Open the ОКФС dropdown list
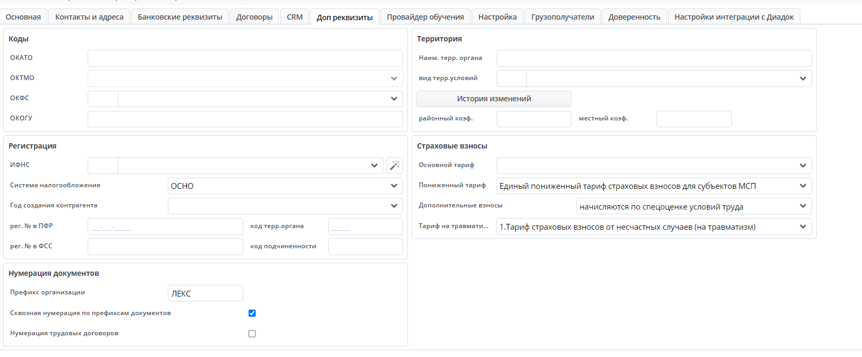The width and height of the screenshot is (862, 357). 394,99
